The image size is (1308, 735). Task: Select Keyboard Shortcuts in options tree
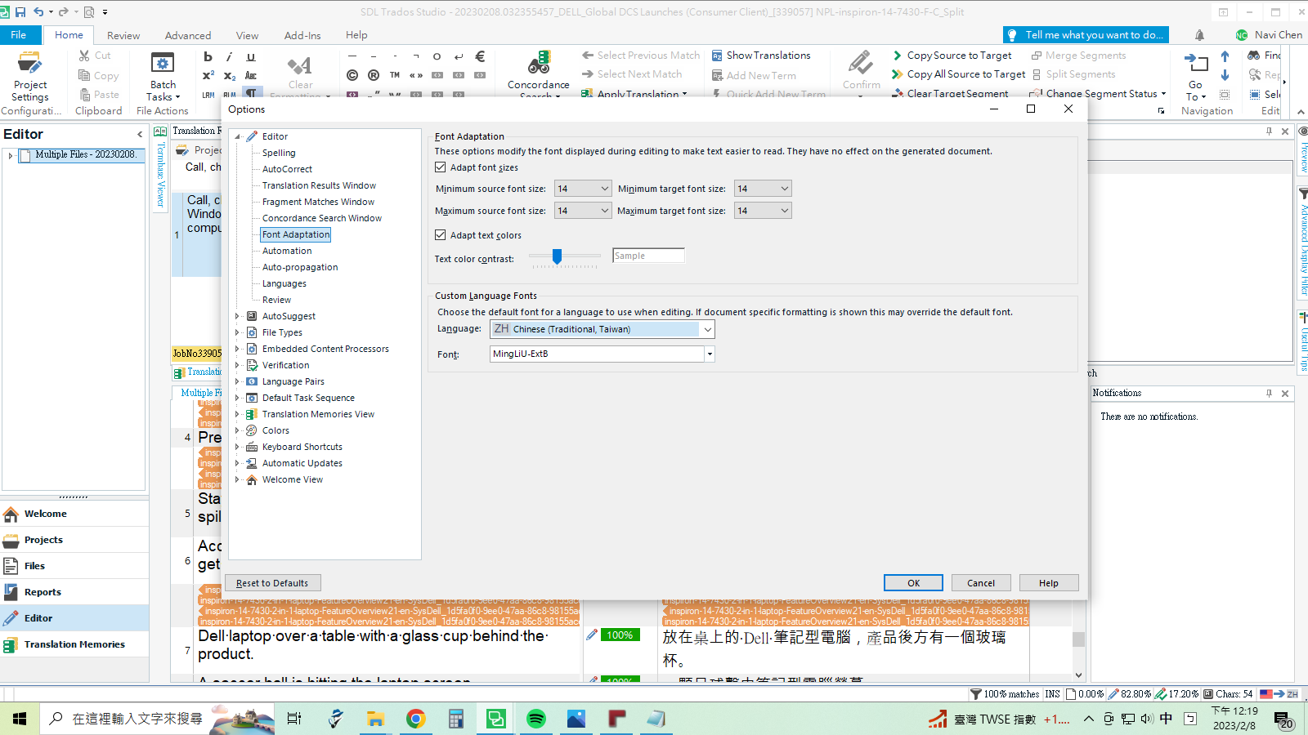pos(302,447)
